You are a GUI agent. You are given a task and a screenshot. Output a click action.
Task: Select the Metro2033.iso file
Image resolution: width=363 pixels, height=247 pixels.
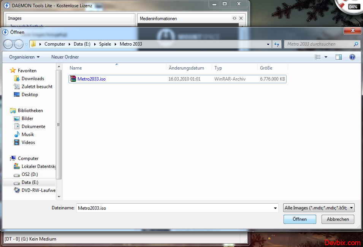[178, 79]
